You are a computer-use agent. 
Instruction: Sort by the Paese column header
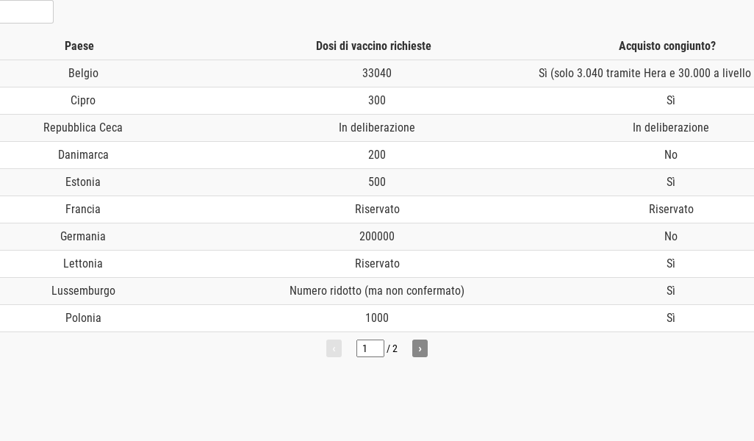[79, 46]
